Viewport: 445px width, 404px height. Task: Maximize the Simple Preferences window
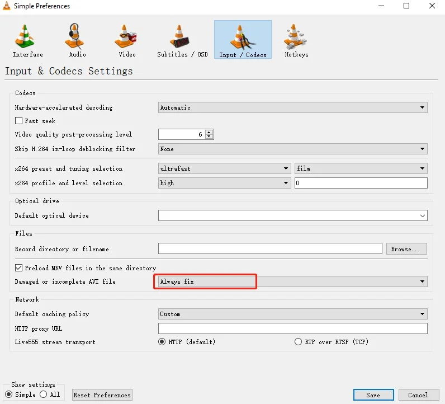[406, 6]
